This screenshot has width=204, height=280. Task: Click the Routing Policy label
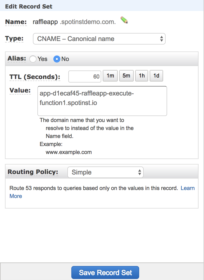33,172
